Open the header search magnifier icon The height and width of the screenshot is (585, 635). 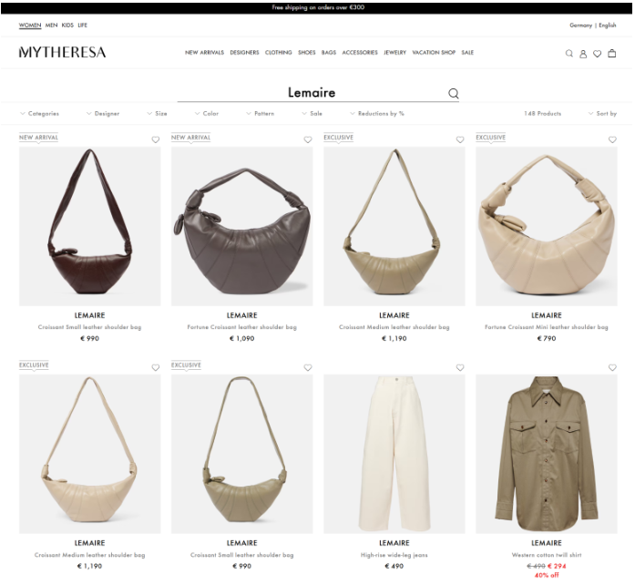569,54
